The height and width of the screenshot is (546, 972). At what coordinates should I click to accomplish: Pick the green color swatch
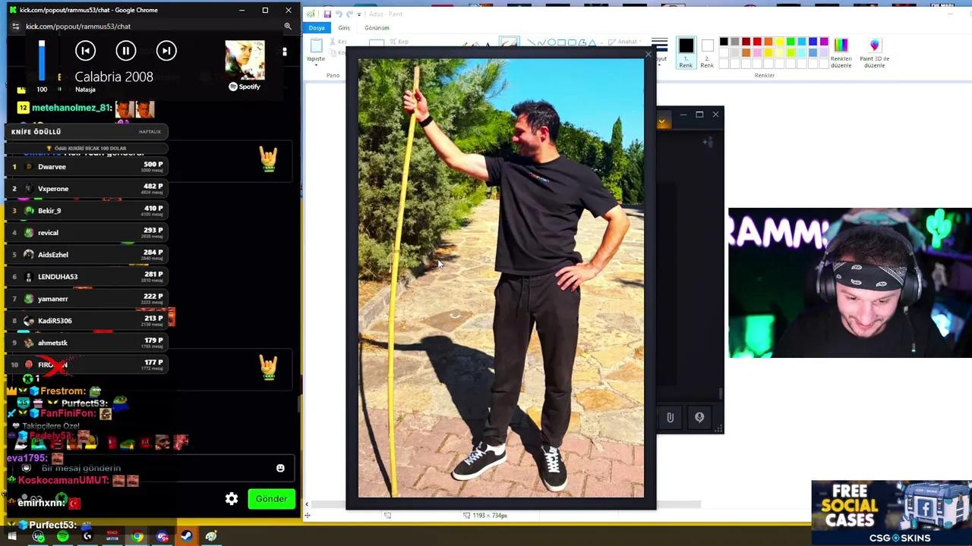[x=791, y=42]
